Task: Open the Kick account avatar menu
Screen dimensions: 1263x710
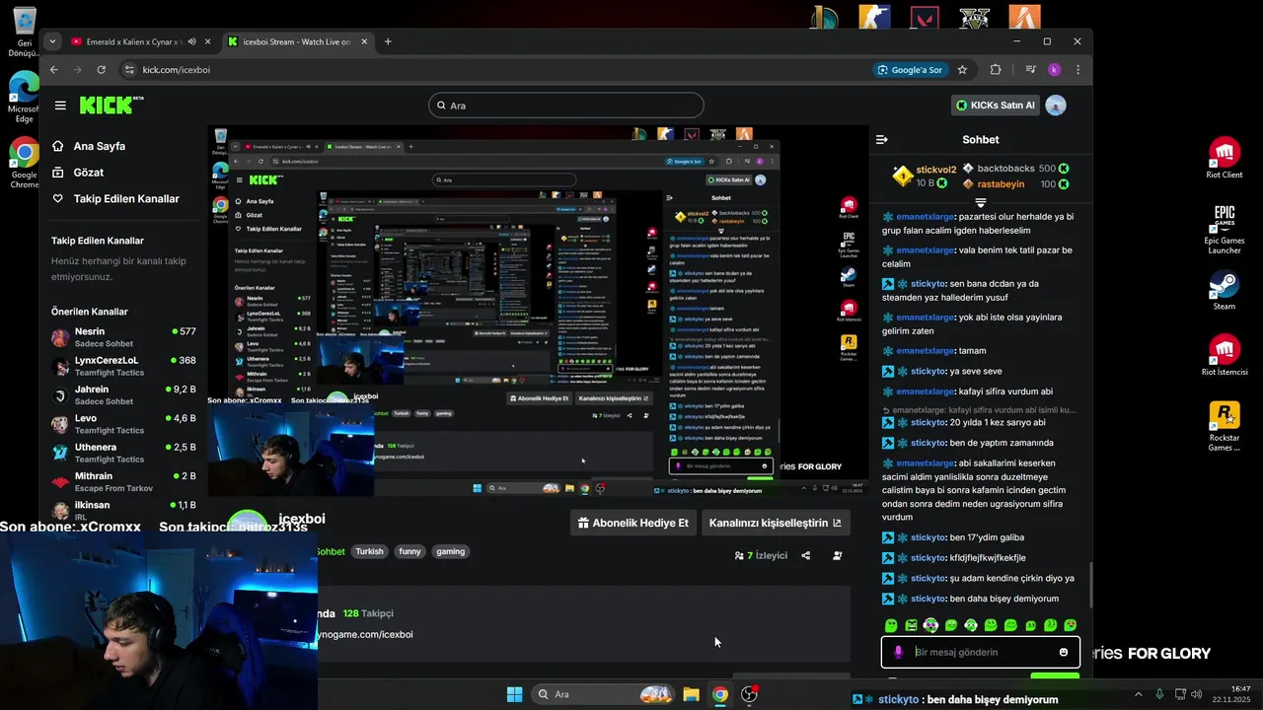Action: tap(1056, 106)
